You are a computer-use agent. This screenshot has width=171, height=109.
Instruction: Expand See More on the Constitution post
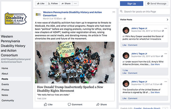(x=155, y=92)
